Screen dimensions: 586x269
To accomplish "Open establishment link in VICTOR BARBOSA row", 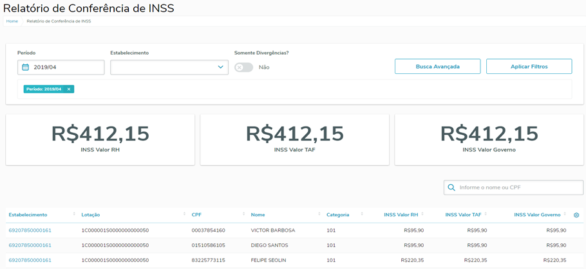I will click(x=30, y=230).
